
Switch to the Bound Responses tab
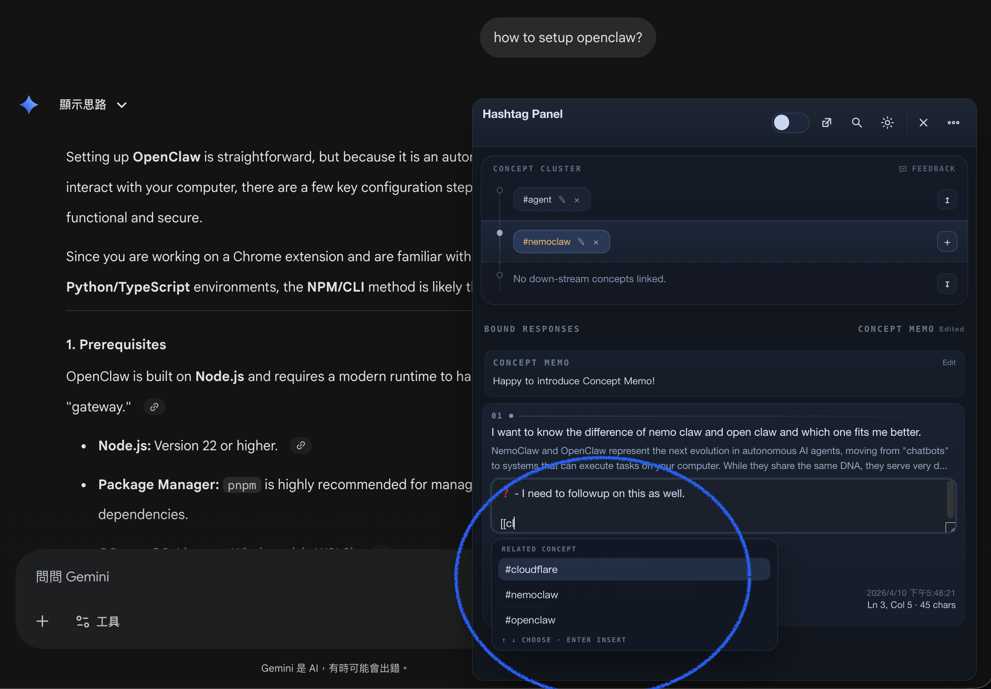532,329
